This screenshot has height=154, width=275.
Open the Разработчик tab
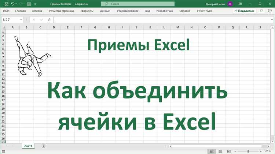click(165, 11)
